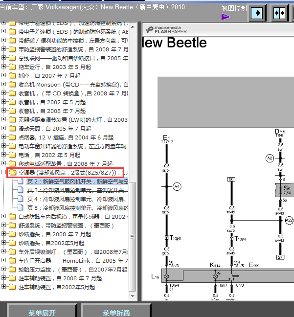Select 诊断插头，自 2008 年 7 月起 entry
Screen dimensions: 294x317
point(55,234)
